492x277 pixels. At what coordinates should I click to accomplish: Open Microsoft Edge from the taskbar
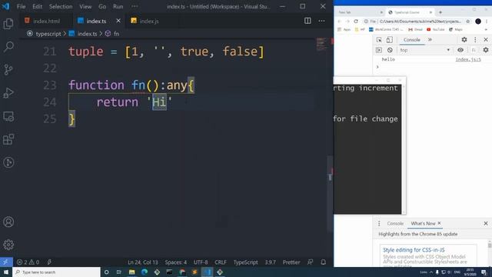pyautogui.click(x=145, y=272)
